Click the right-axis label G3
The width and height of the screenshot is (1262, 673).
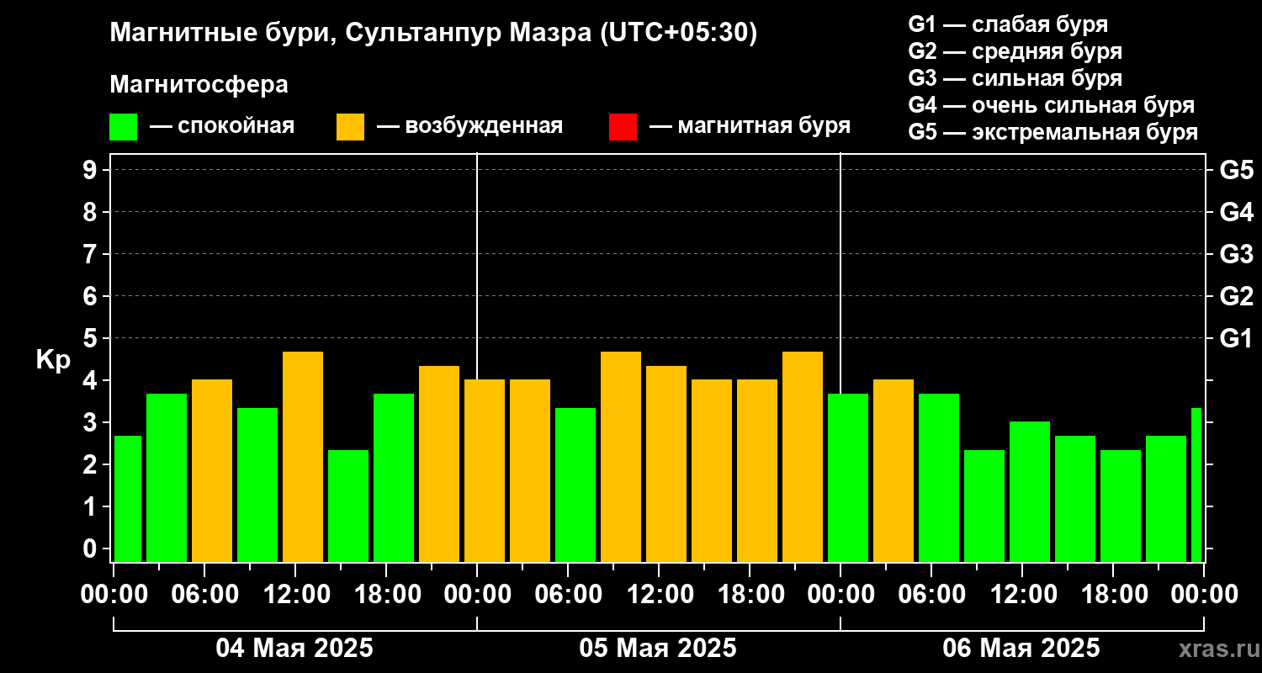pos(1236,254)
